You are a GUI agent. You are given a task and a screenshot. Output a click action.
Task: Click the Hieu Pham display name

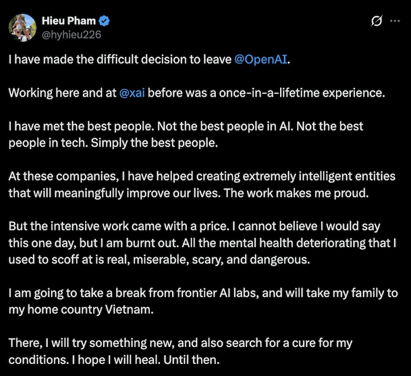coord(68,21)
